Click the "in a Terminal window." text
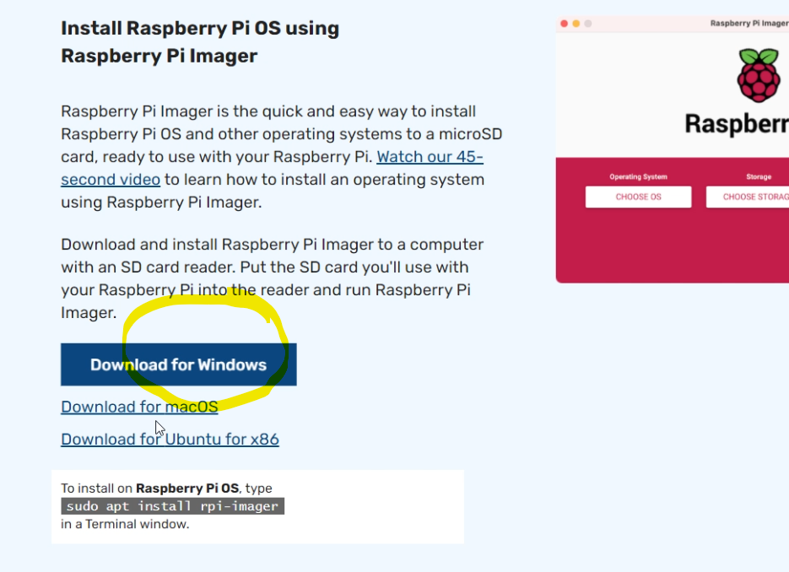Image resolution: width=789 pixels, height=572 pixels. click(x=125, y=524)
